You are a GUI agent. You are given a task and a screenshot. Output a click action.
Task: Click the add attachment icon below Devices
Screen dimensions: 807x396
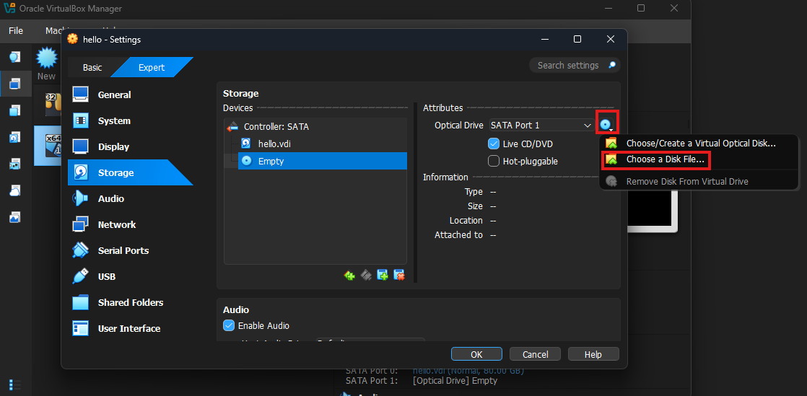(383, 275)
